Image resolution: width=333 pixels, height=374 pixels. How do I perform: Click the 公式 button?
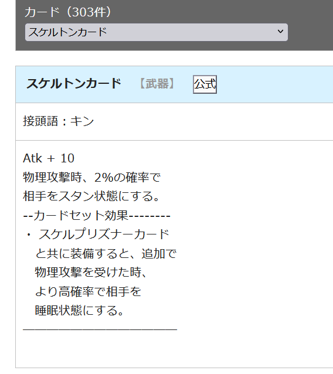(205, 84)
